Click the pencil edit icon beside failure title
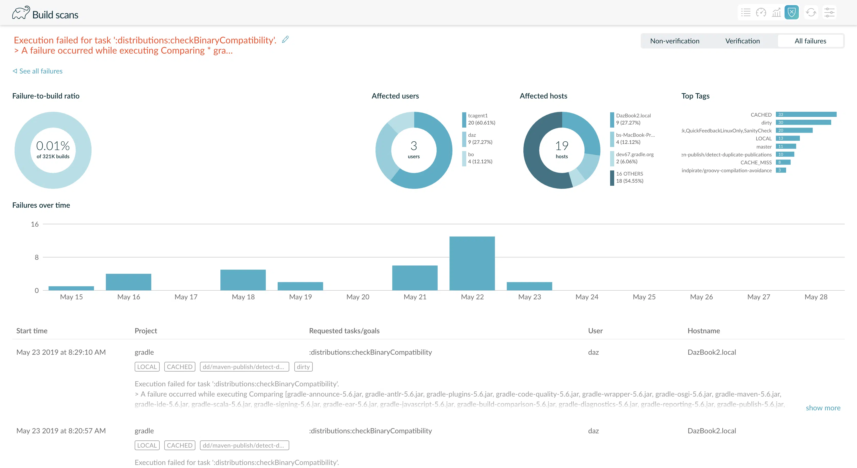The image size is (857, 468). (x=285, y=40)
